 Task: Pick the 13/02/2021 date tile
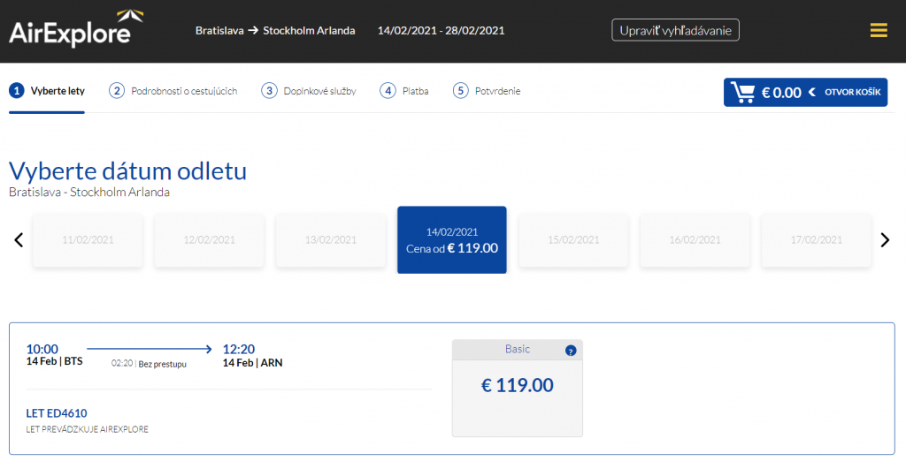point(330,239)
